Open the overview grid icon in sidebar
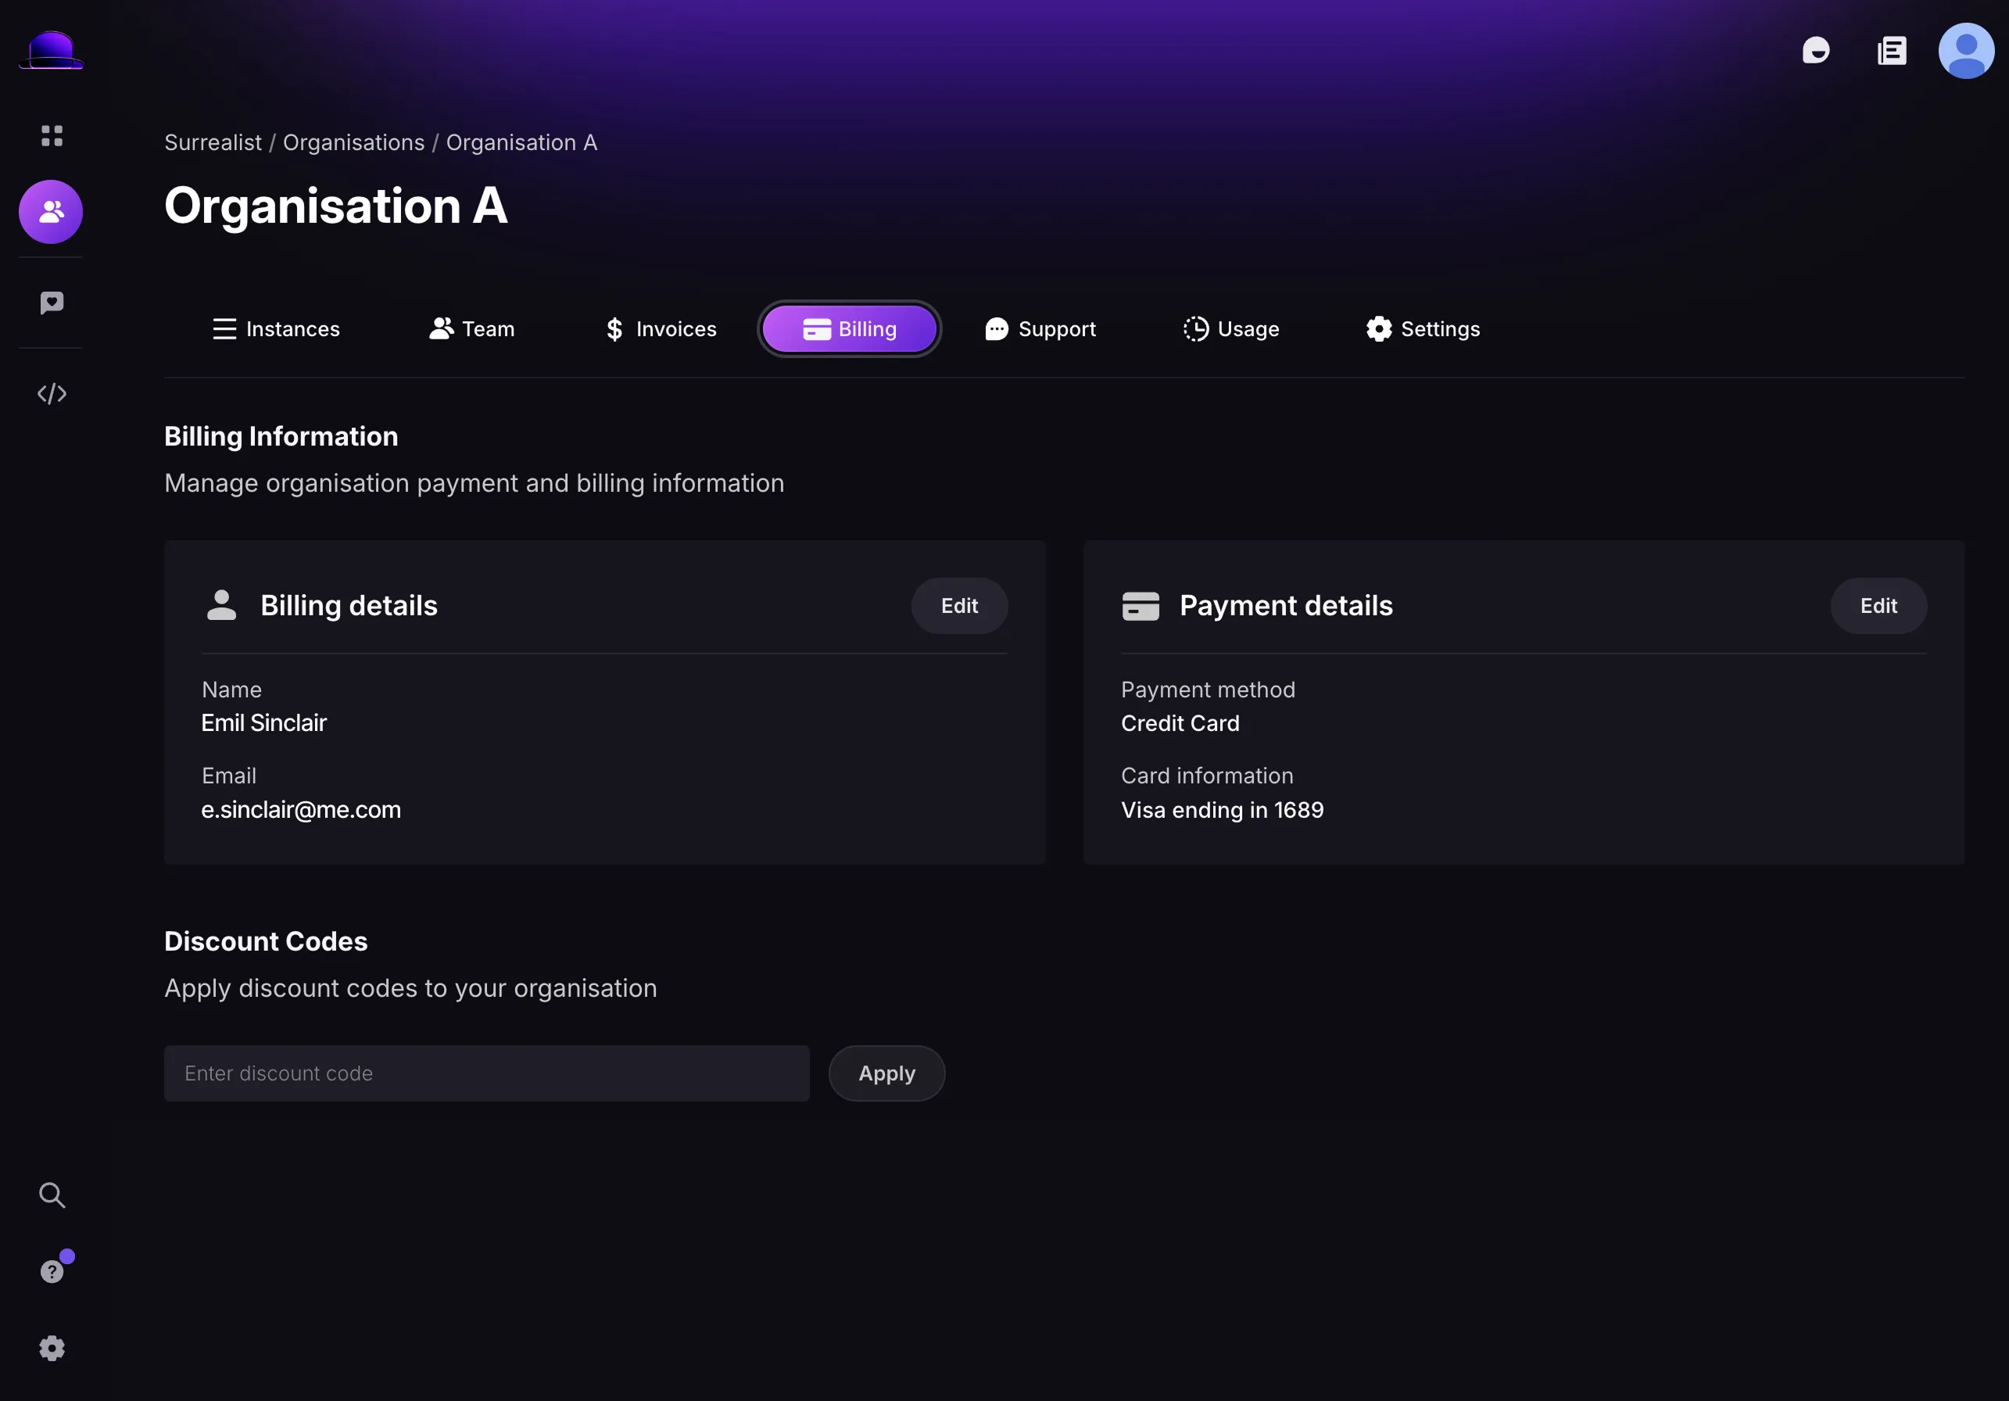This screenshot has height=1401, width=2009. pyautogui.click(x=52, y=135)
